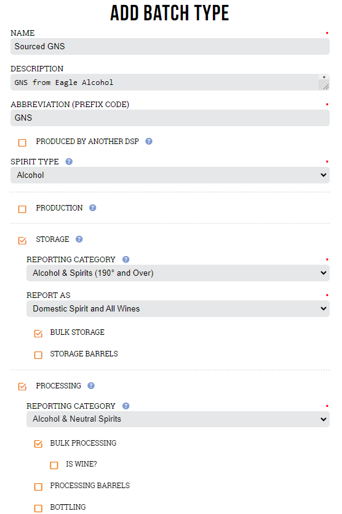Click the Abbreviation prefix code field

pos(170,118)
